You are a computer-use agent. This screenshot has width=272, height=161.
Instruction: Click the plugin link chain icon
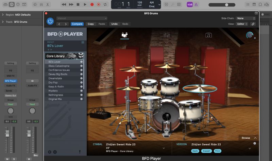pos(253,24)
